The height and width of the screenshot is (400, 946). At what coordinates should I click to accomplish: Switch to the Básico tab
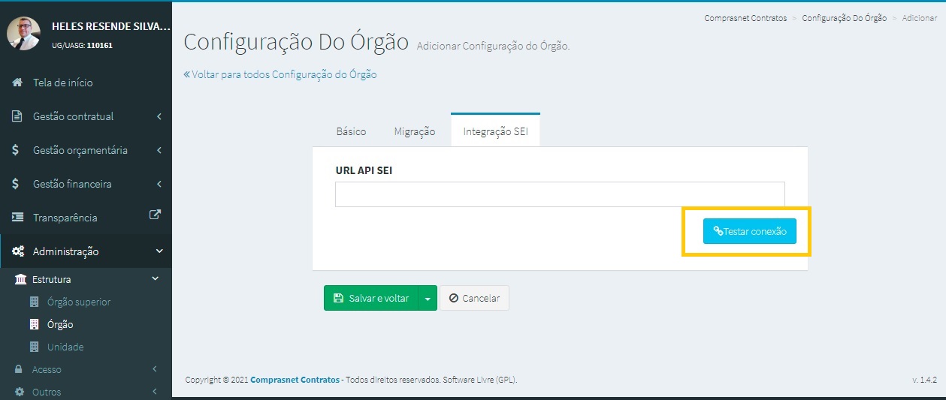(351, 131)
